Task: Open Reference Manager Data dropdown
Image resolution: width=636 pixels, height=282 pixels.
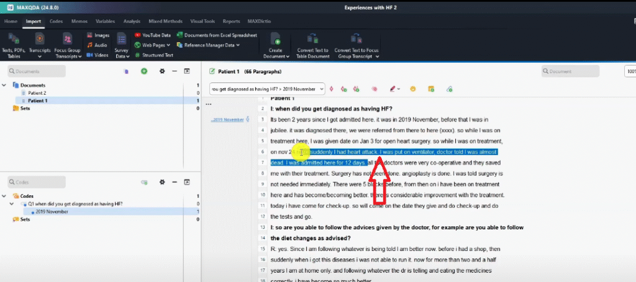Action: (208, 45)
